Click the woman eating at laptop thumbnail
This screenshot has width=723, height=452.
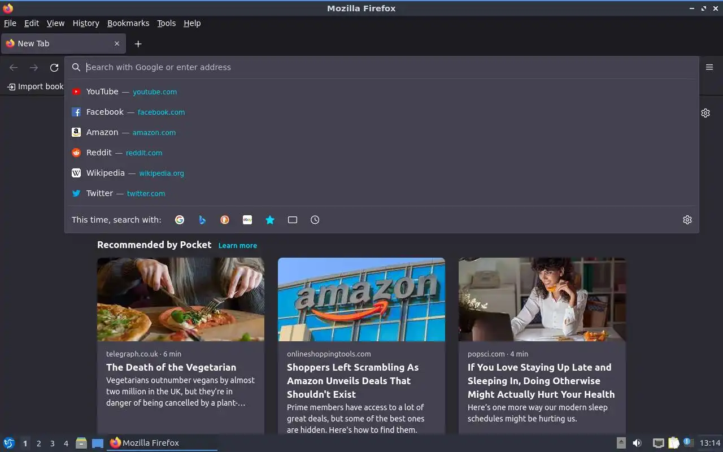click(x=542, y=299)
